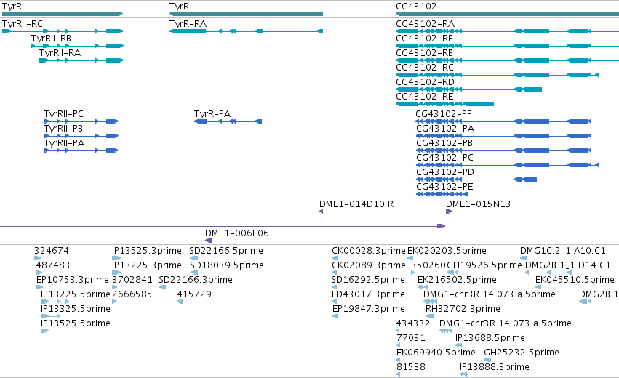
Task: Select the IP13688.5prime EST label
Action: pos(490,338)
